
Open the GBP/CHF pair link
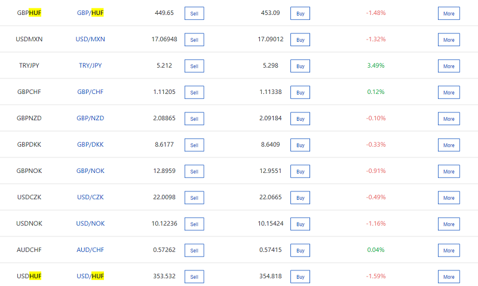pyautogui.click(x=90, y=92)
